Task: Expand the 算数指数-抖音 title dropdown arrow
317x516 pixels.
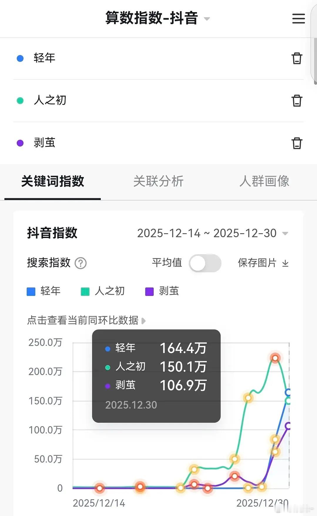Action: (207, 19)
